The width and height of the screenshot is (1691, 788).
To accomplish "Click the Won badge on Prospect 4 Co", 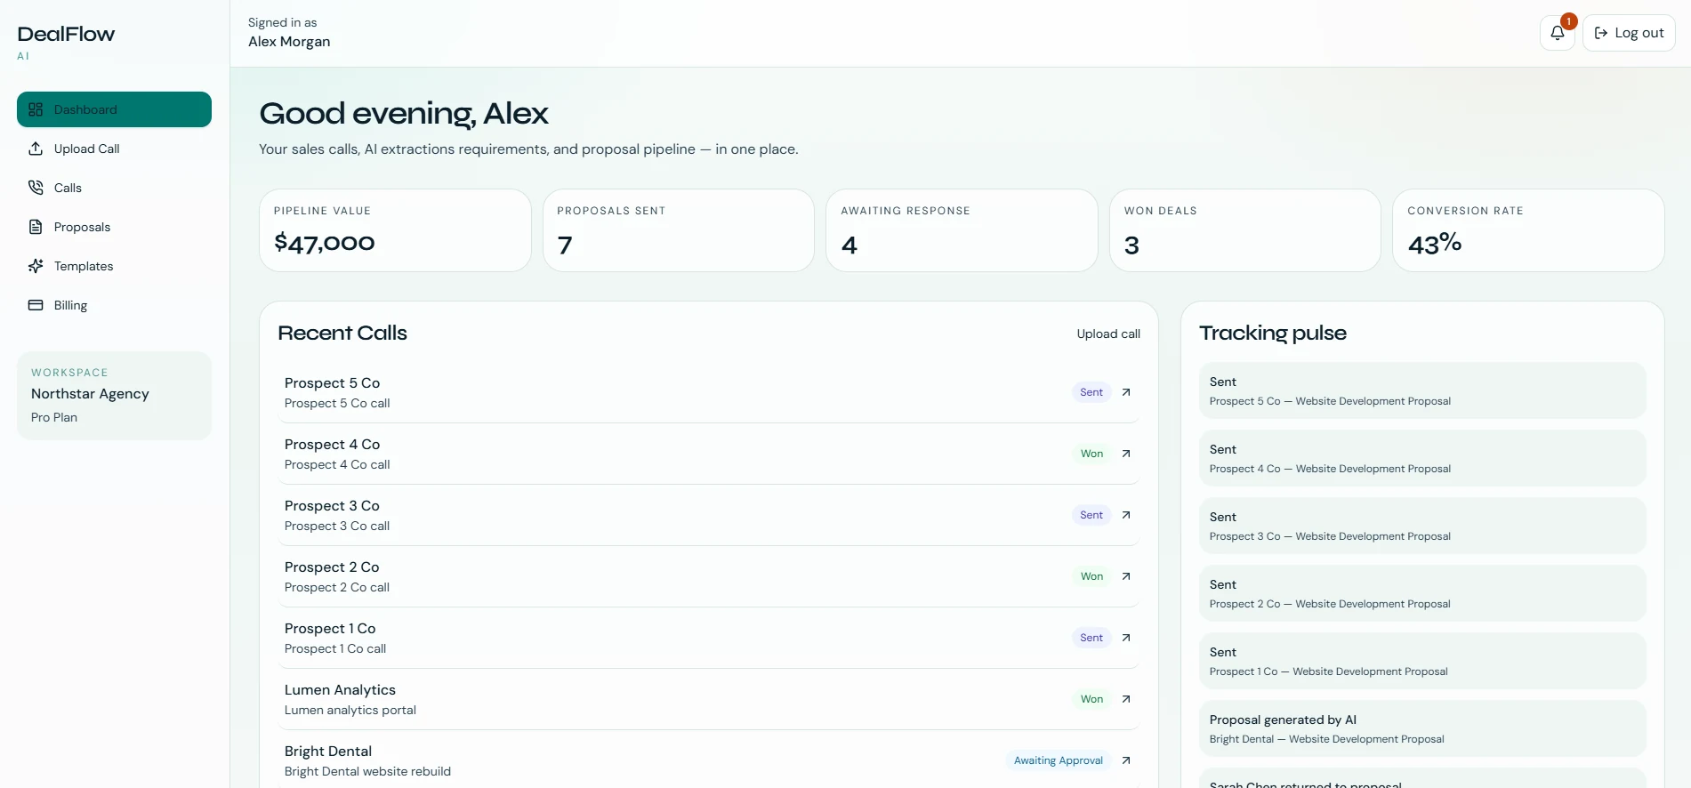I will click(x=1091, y=454).
